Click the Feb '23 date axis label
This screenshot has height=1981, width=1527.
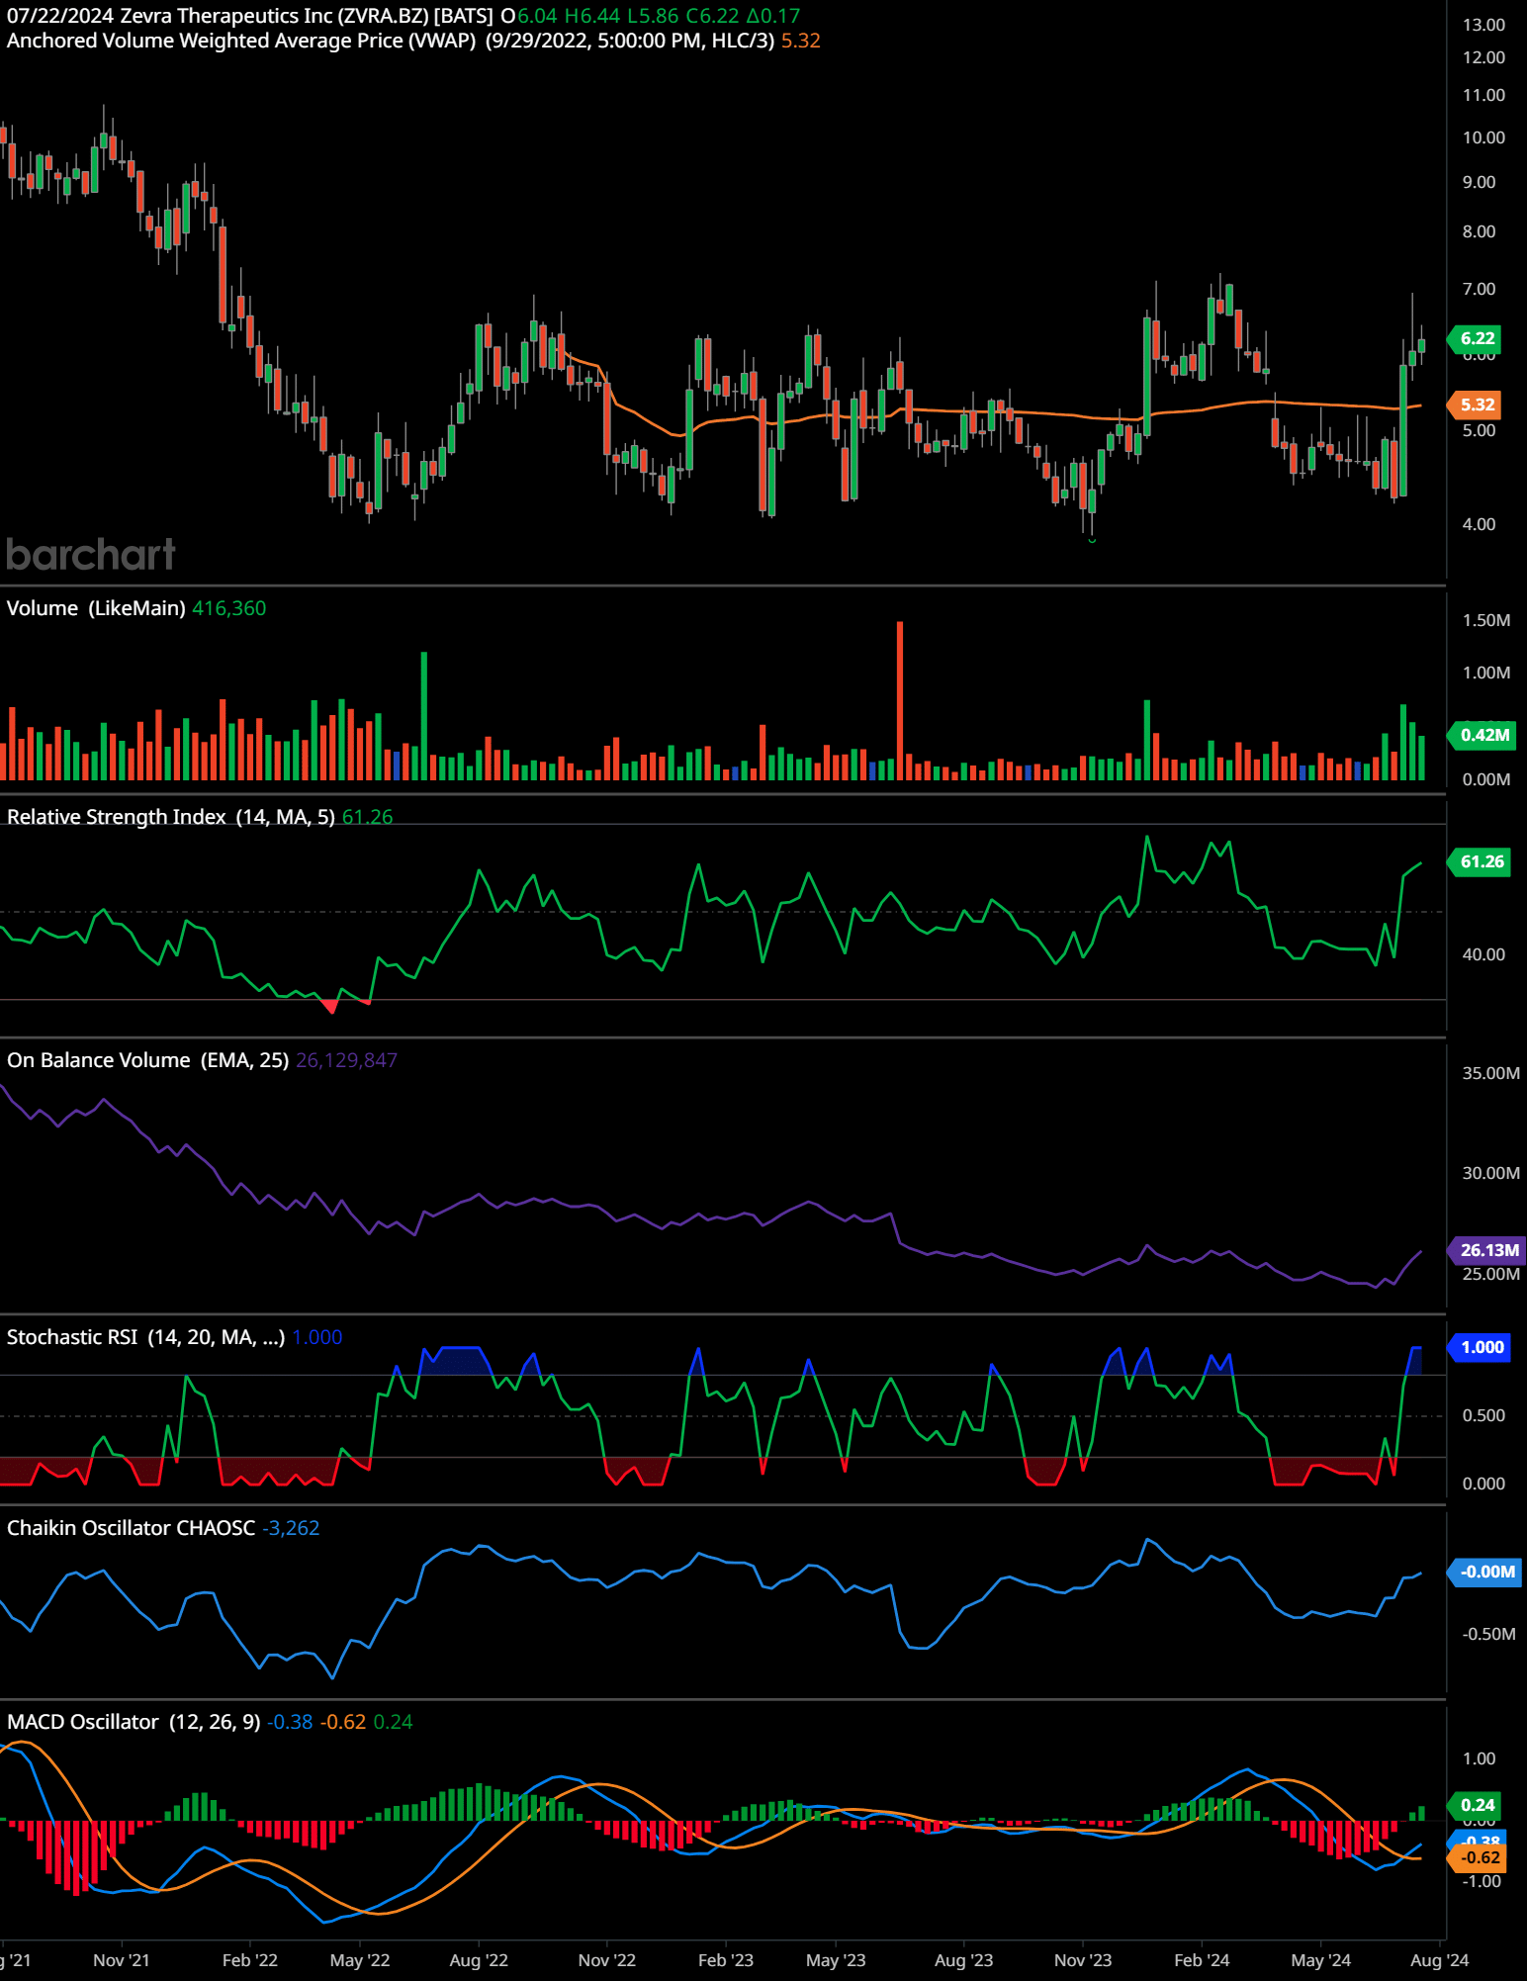(726, 1960)
